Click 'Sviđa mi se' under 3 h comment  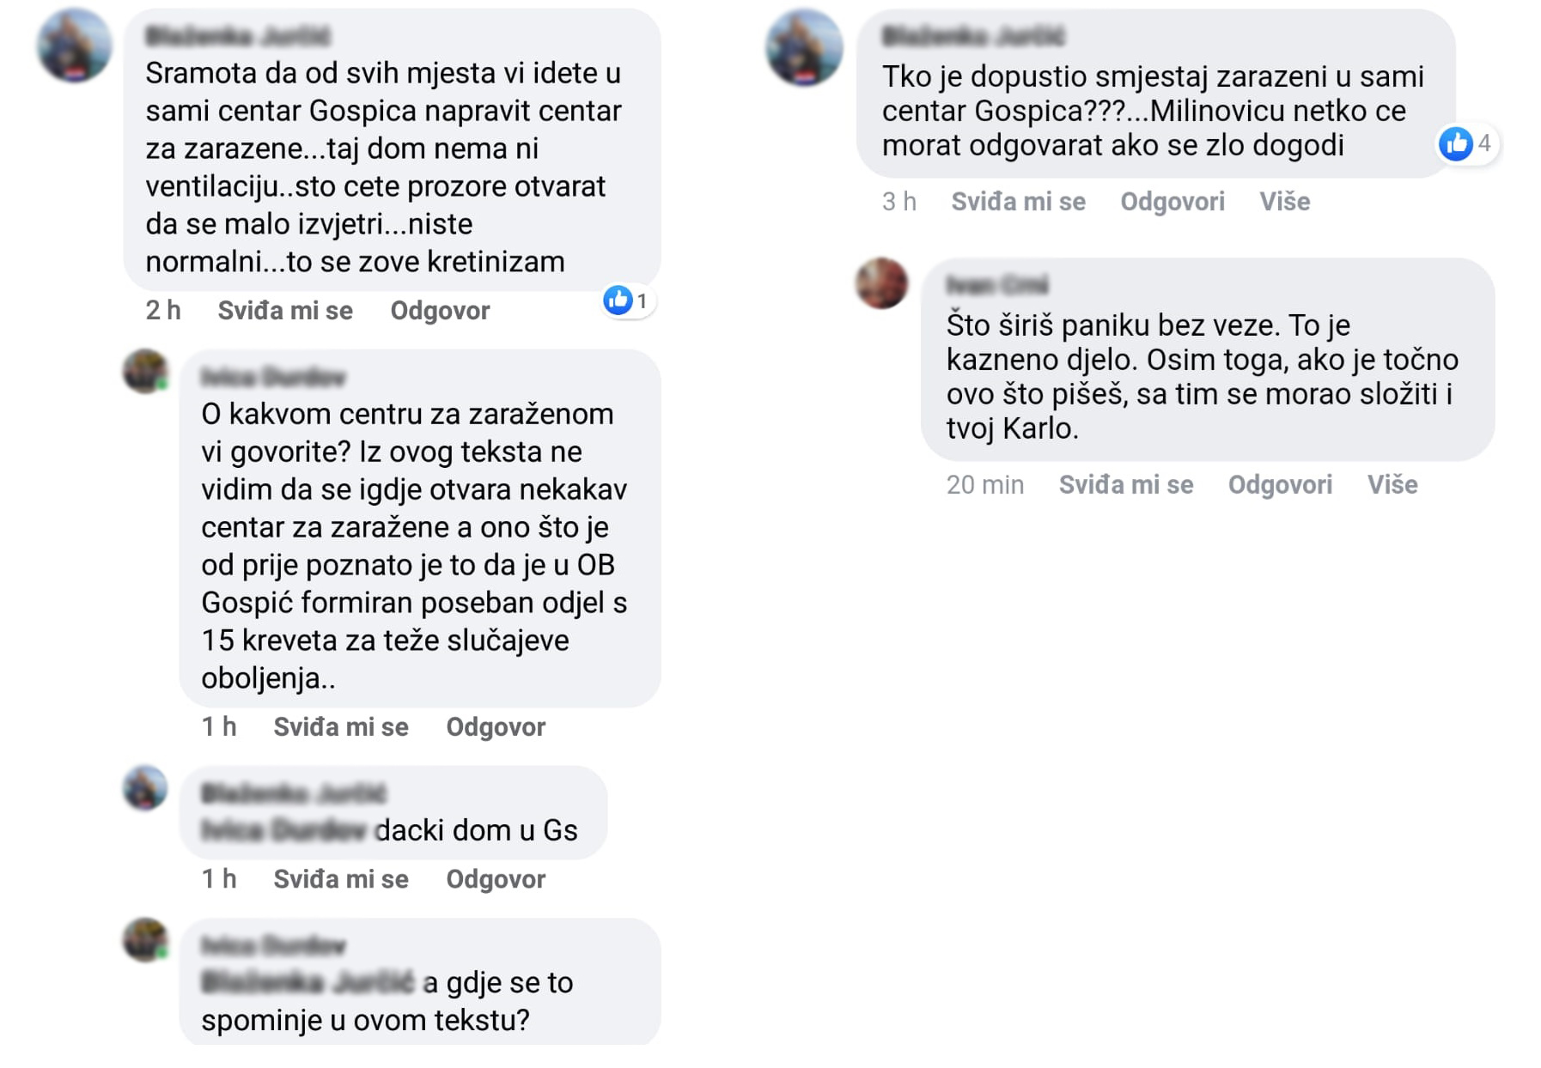pyautogui.click(x=1019, y=202)
